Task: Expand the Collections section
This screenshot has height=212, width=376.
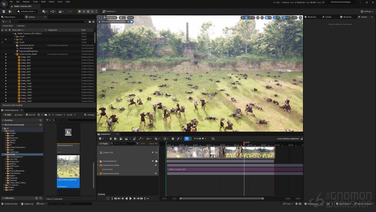Action: point(3,198)
